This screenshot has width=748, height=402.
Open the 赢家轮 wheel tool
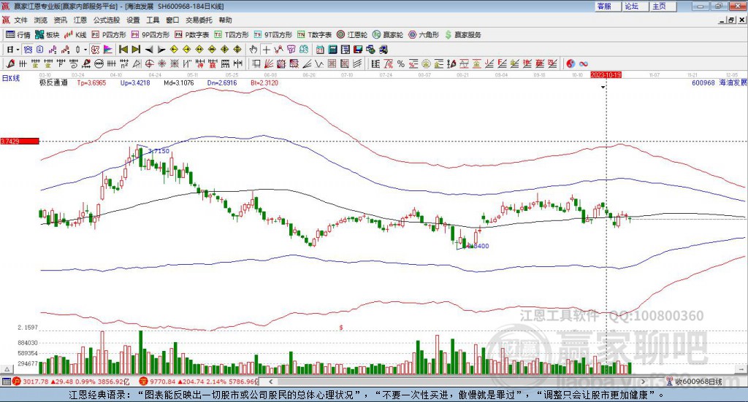tap(388, 34)
